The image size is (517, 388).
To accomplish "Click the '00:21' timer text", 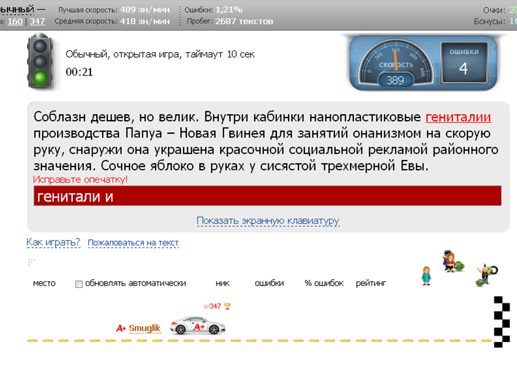I will tap(79, 72).
